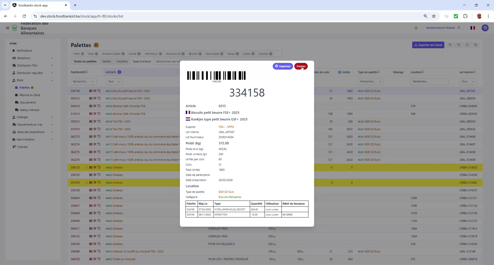This screenshot has height=265, width=494.
Task: Switch to the 'Invalides' tab
Action: [x=122, y=61]
